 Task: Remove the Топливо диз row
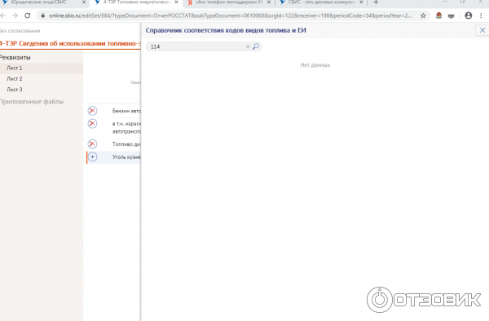tap(92, 144)
